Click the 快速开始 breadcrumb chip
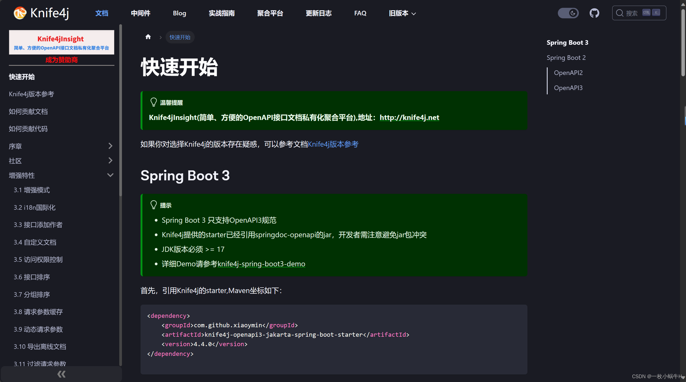This screenshot has width=686, height=382. (180, 37)
